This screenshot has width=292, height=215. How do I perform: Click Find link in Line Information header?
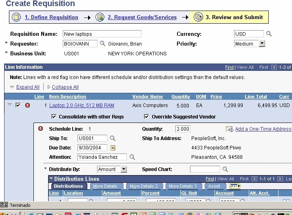point(229,67)
